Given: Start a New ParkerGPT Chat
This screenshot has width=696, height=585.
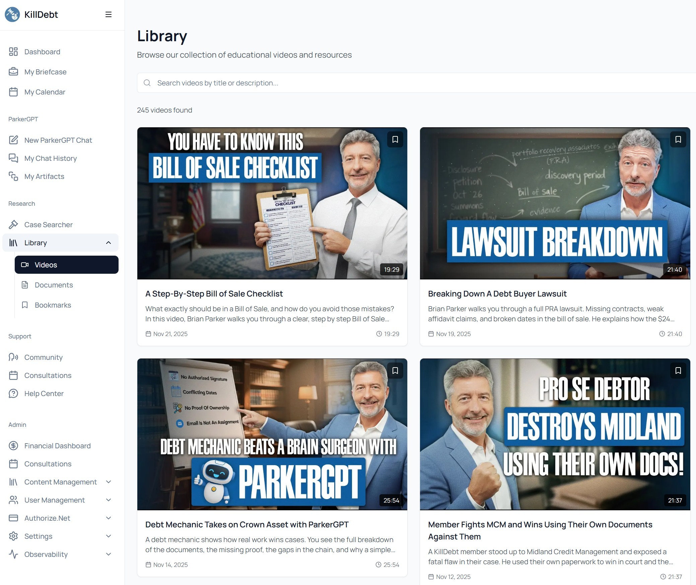Looking at the screenshot, I should 58,140.
